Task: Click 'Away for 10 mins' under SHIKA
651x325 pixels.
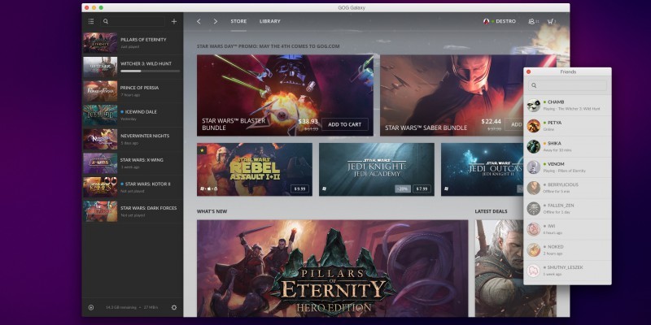Action: 557,150
